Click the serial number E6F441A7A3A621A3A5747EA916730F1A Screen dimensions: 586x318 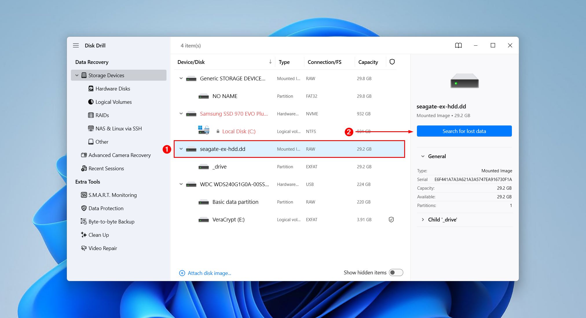pos(473,179)
